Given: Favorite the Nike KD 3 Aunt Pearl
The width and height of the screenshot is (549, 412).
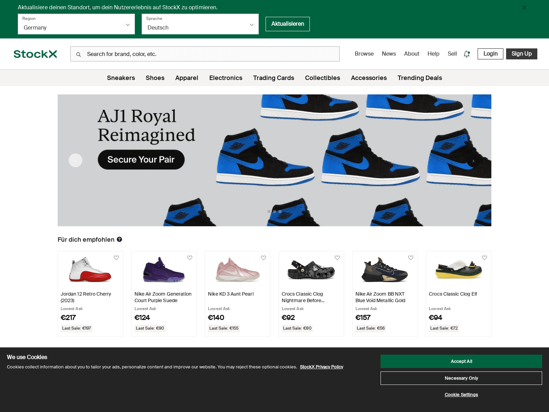Looking at the screenshot, I should tap(264, 258).
